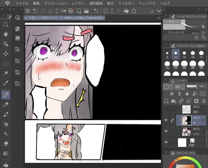Open the film strip animation palette icon
Viewport: 208px width, 168px height.
[17, 38]
